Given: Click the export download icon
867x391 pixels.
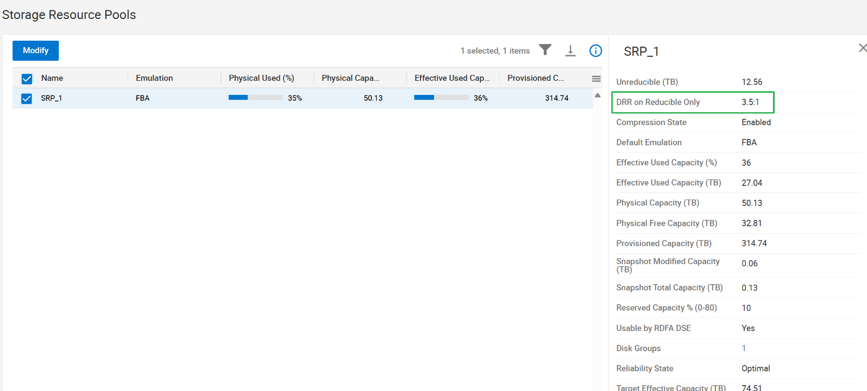Looking at the screenshot, I should pos(570,50).
